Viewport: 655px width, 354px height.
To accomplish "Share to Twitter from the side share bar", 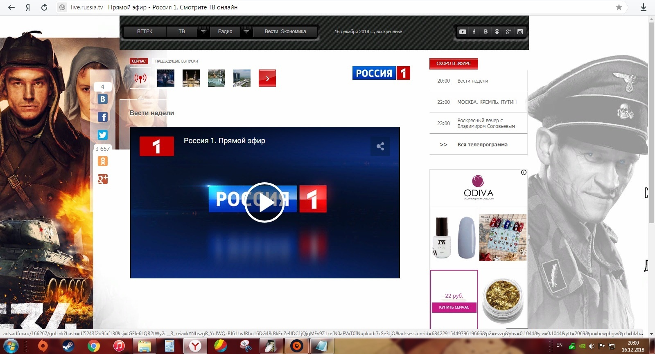I will click(103, 135).
